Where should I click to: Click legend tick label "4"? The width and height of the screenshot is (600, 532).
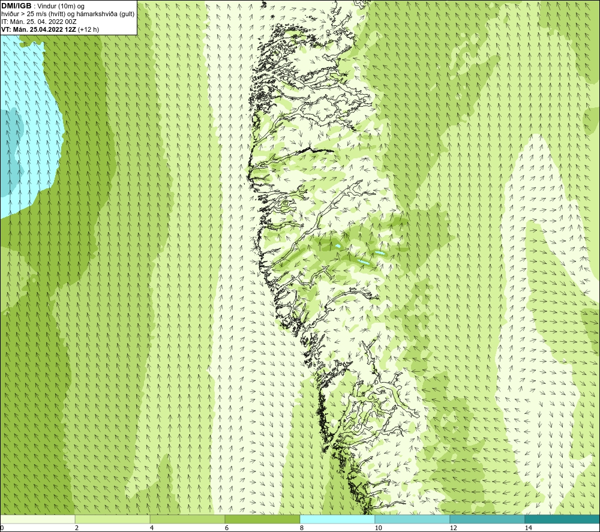[152, 528]
